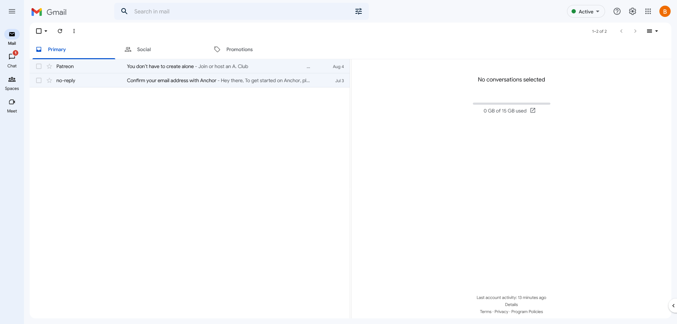
Task: Check the no-reply email checkbox
Action: (x=39, y=80)
